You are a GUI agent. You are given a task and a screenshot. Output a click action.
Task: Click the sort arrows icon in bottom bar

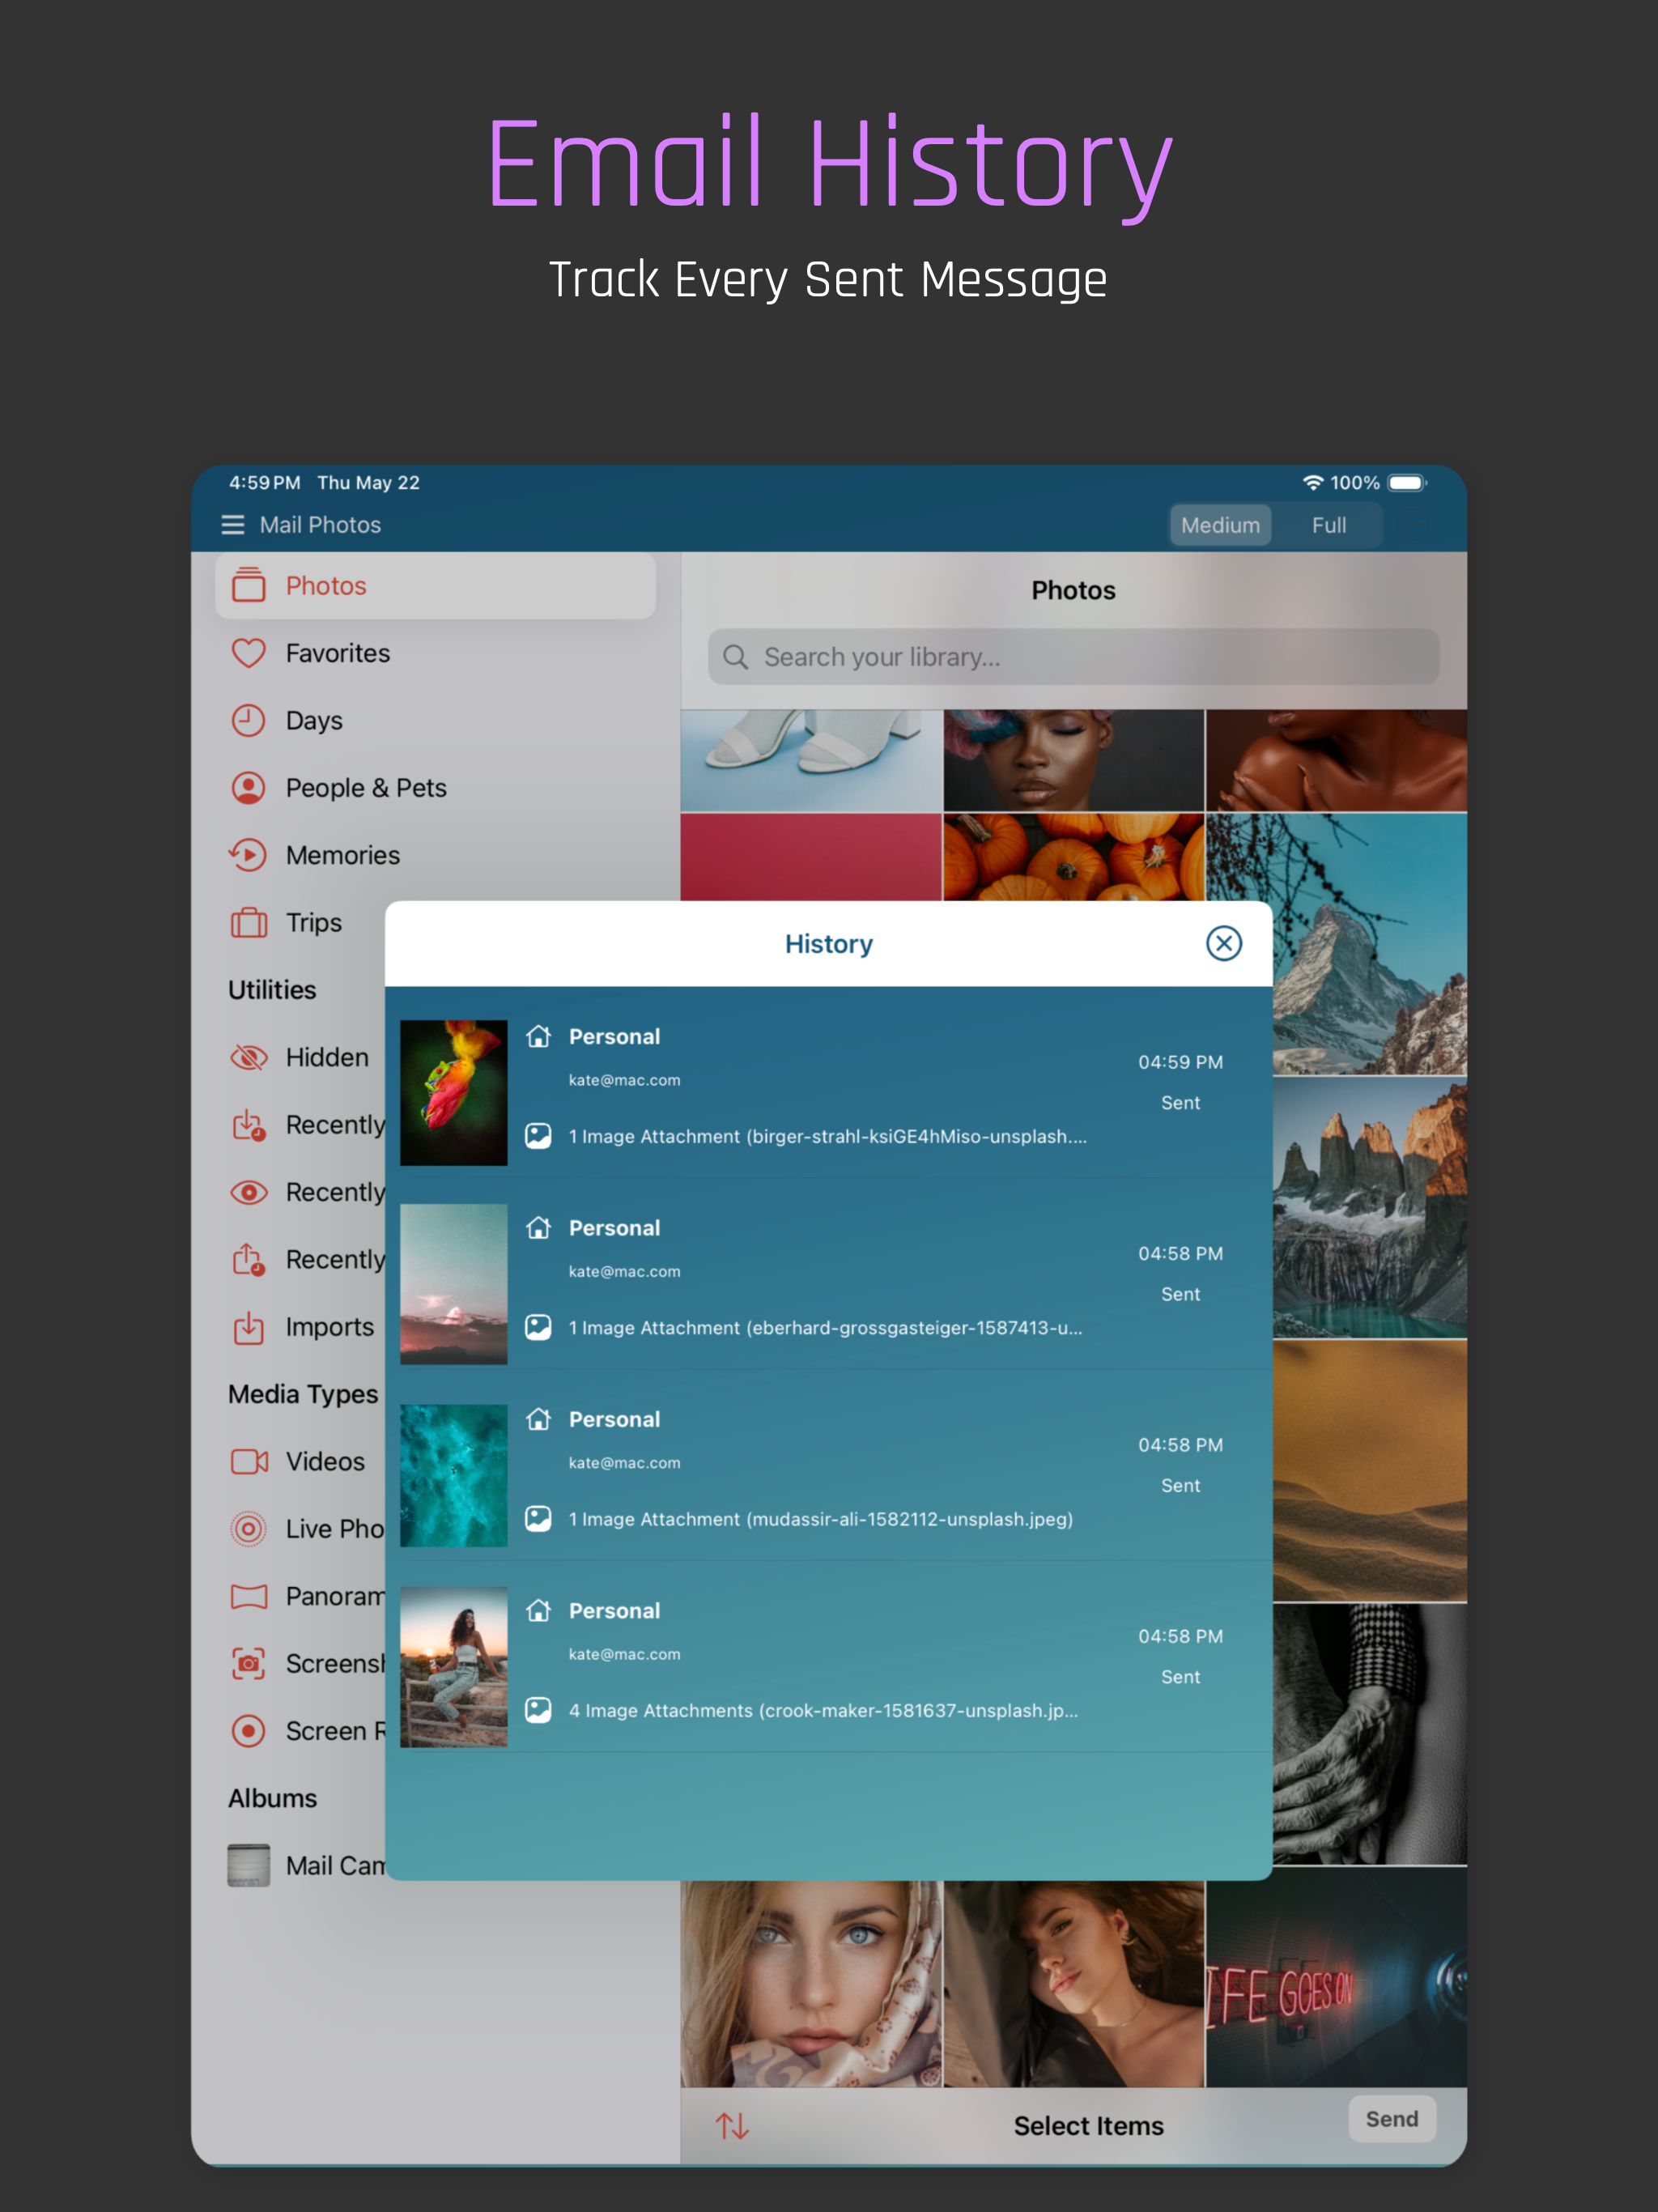tap(732, 2125)
